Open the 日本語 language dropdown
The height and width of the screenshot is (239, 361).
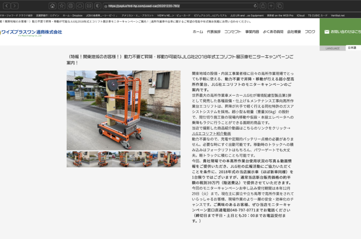(353, 48)
